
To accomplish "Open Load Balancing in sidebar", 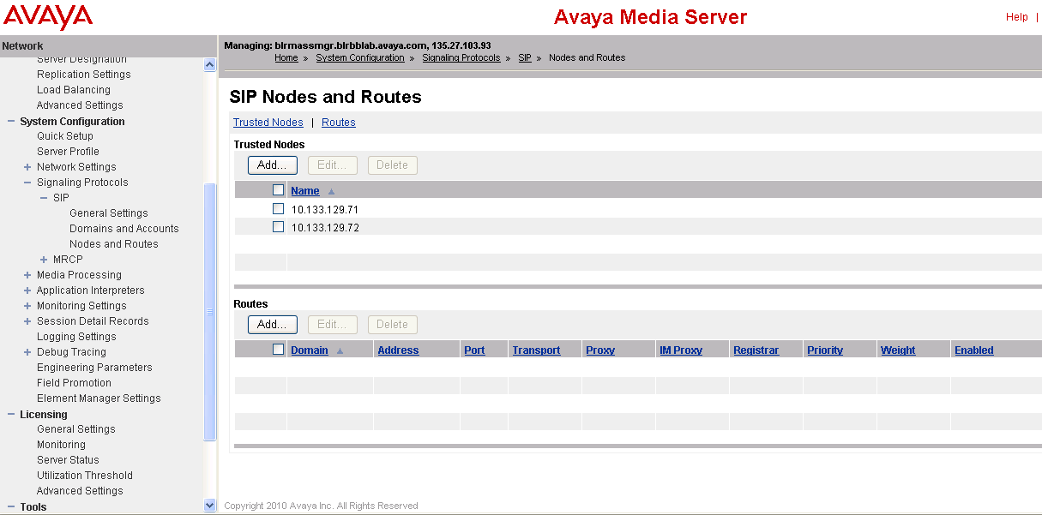I will [74, 90].
